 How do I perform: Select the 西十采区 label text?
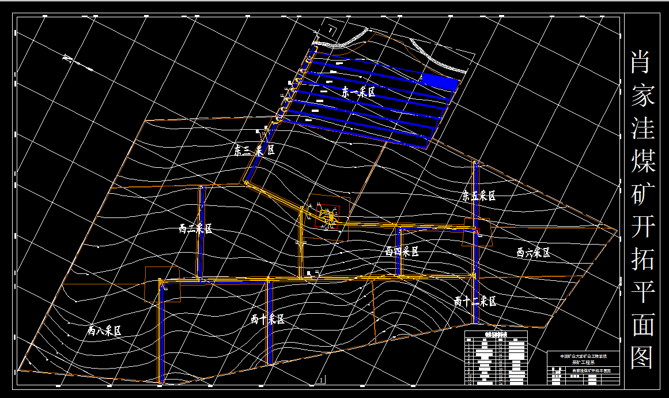pos(267,319)
